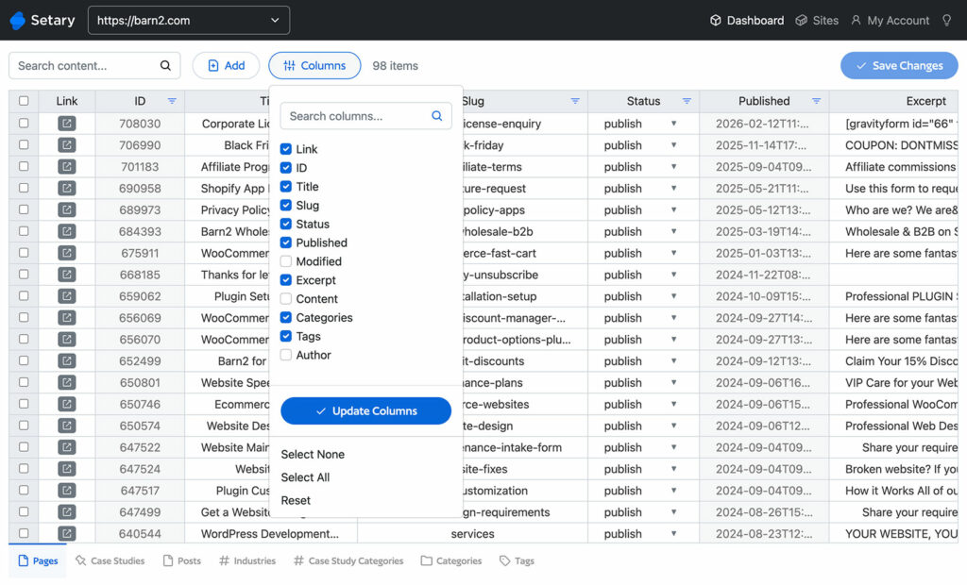Open the Status dropdown arrow for row 684393
The image size is (967, 585).
(x=673, y=231)
